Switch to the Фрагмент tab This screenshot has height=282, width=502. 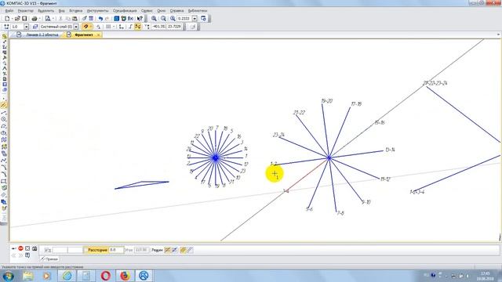pyautogui.click(x=84, y=34)
